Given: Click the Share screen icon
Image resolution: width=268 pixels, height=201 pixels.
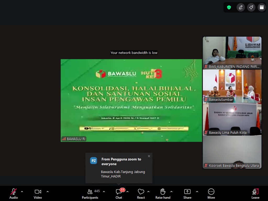Looking at the screenshot, I should (x=187, y=194).
